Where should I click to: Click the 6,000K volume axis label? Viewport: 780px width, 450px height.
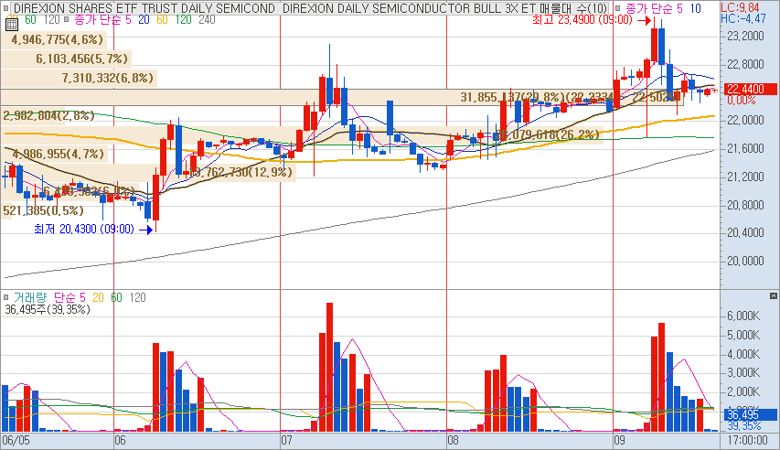[743, 316]
